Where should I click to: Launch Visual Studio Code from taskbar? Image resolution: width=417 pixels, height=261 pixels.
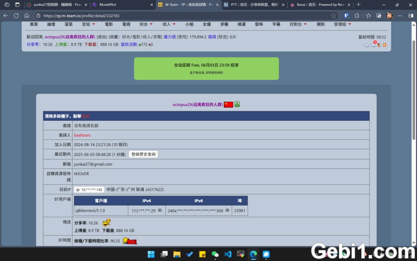click(228, 254)
